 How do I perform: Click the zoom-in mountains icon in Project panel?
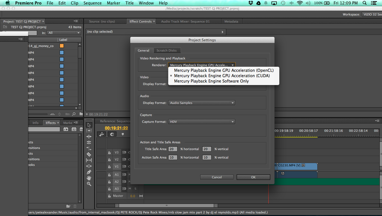(52, 114)
